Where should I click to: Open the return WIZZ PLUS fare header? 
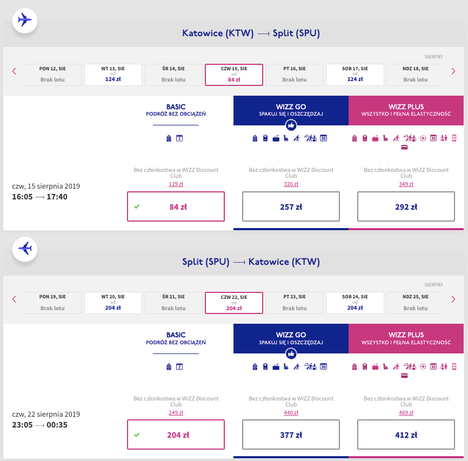[406, 338]
